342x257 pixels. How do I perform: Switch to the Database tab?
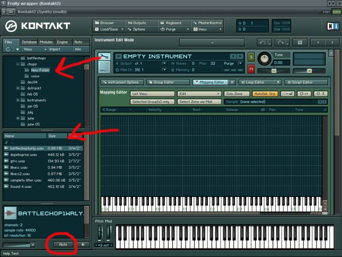click(29, 42)
